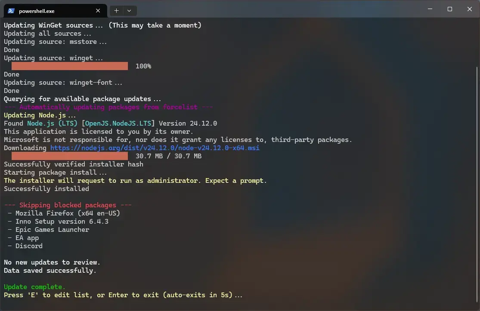Close the powershell.exe tab
The height and width of the screenshot is (311, 480).
[x=98, y=10]
